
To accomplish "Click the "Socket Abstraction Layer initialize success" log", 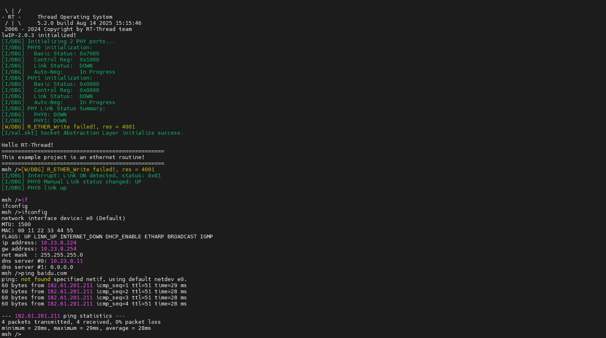I will (112, 133).
